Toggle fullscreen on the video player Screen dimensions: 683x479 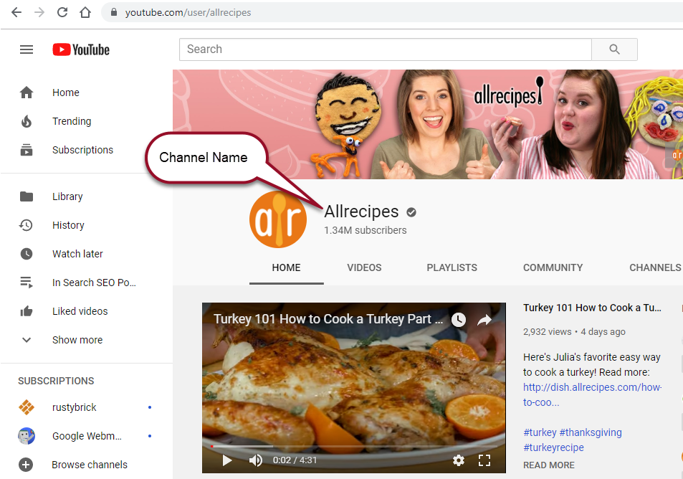coord(484,460)
